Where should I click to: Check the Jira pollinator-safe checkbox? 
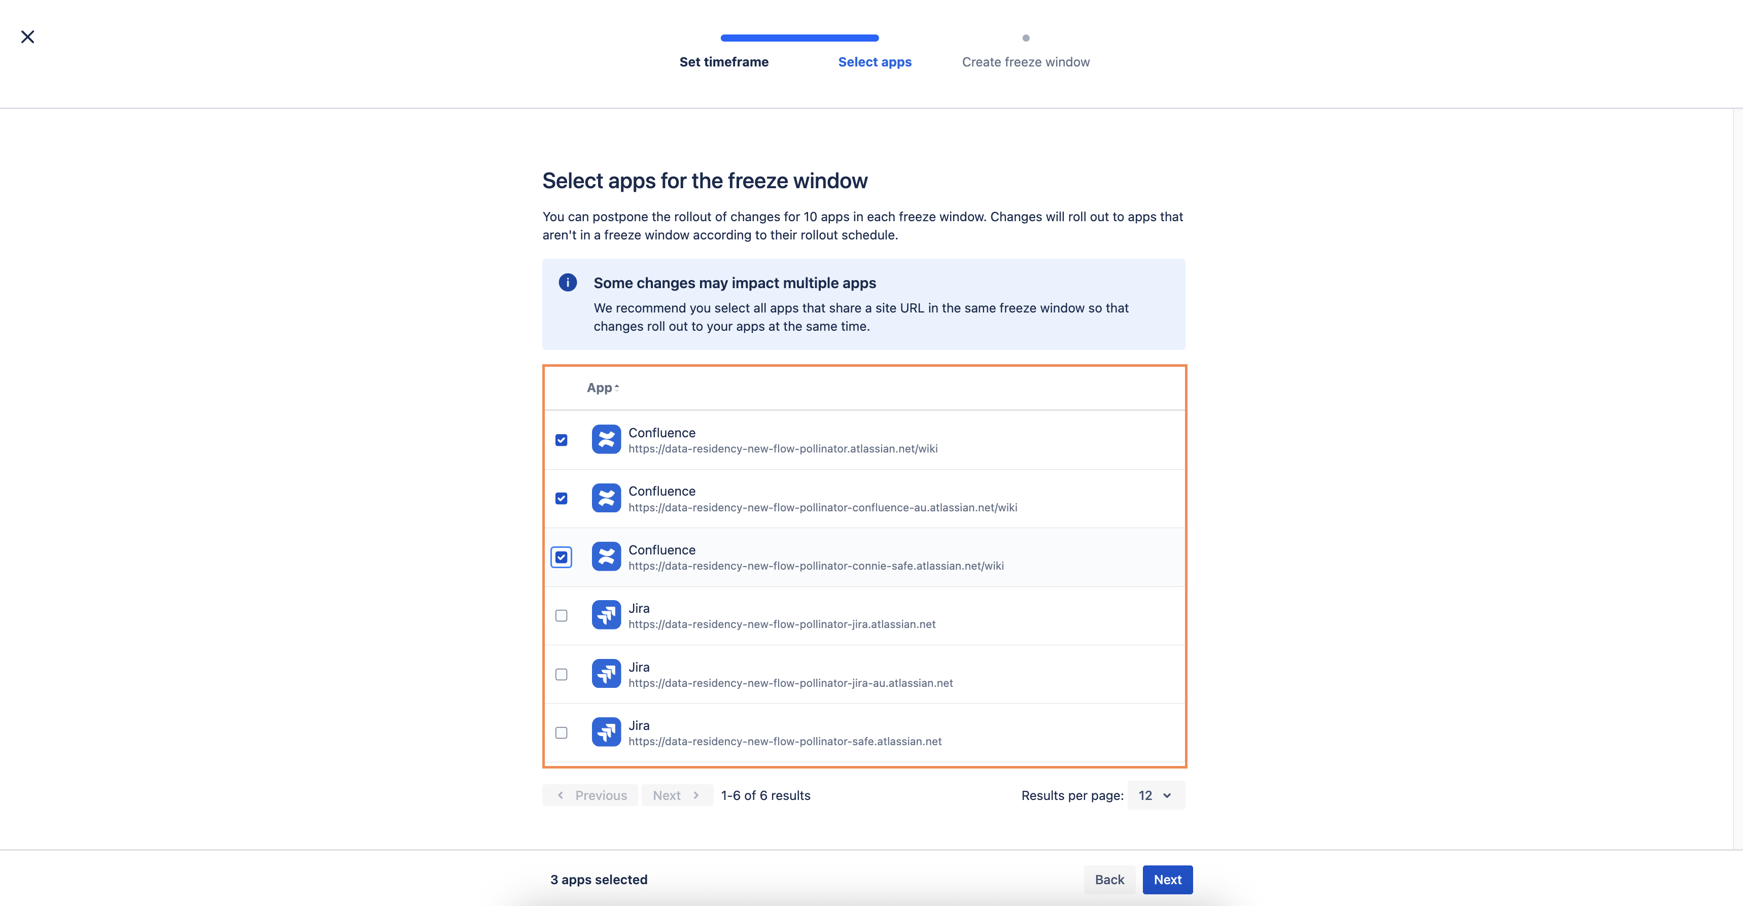tap(561, 733)
